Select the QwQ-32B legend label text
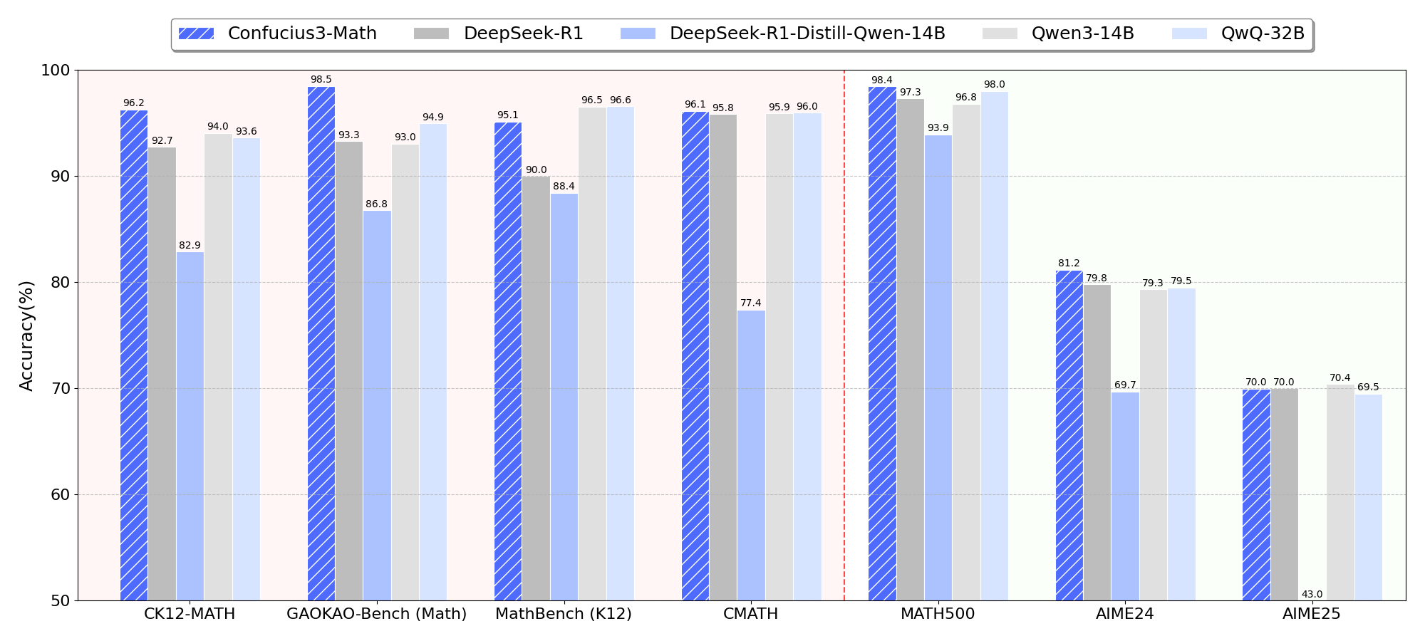This screenshot has width=1425, height=641. tap(1263, 33)
